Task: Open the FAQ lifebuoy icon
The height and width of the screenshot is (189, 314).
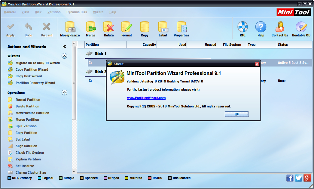Action: tap(242, 27)
